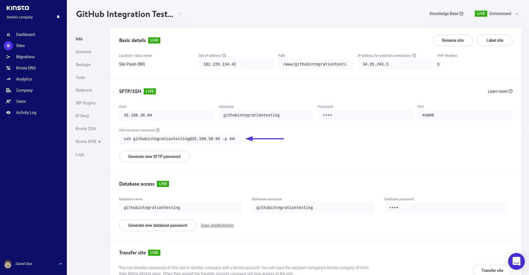Click the SFTP password field
529x275 pixels.
[365, 115]
